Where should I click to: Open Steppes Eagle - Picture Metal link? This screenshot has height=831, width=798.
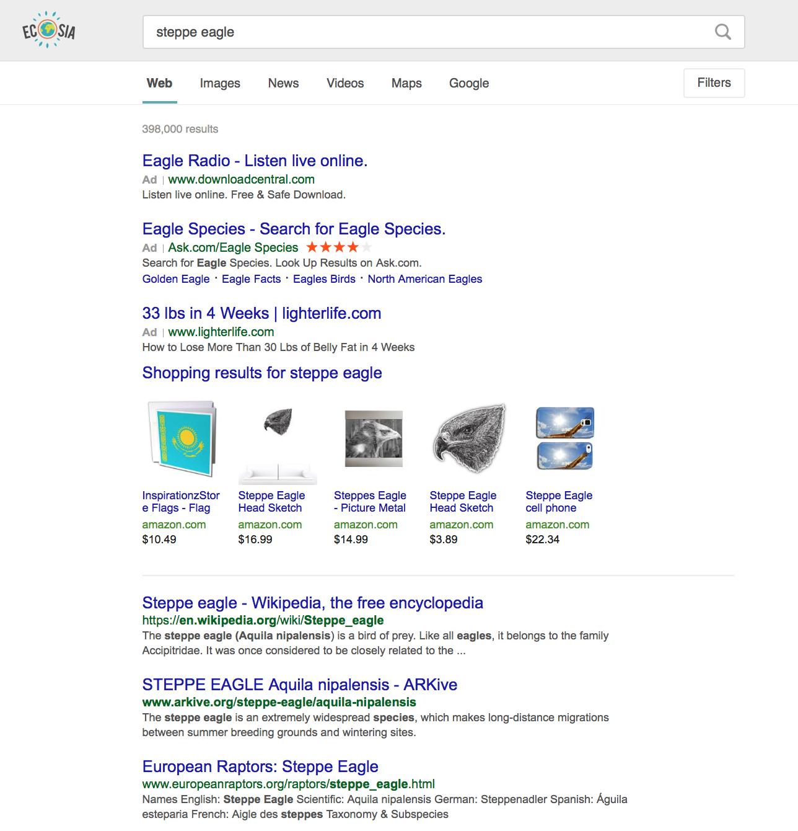pyautogui.click(x=370, y=502)
